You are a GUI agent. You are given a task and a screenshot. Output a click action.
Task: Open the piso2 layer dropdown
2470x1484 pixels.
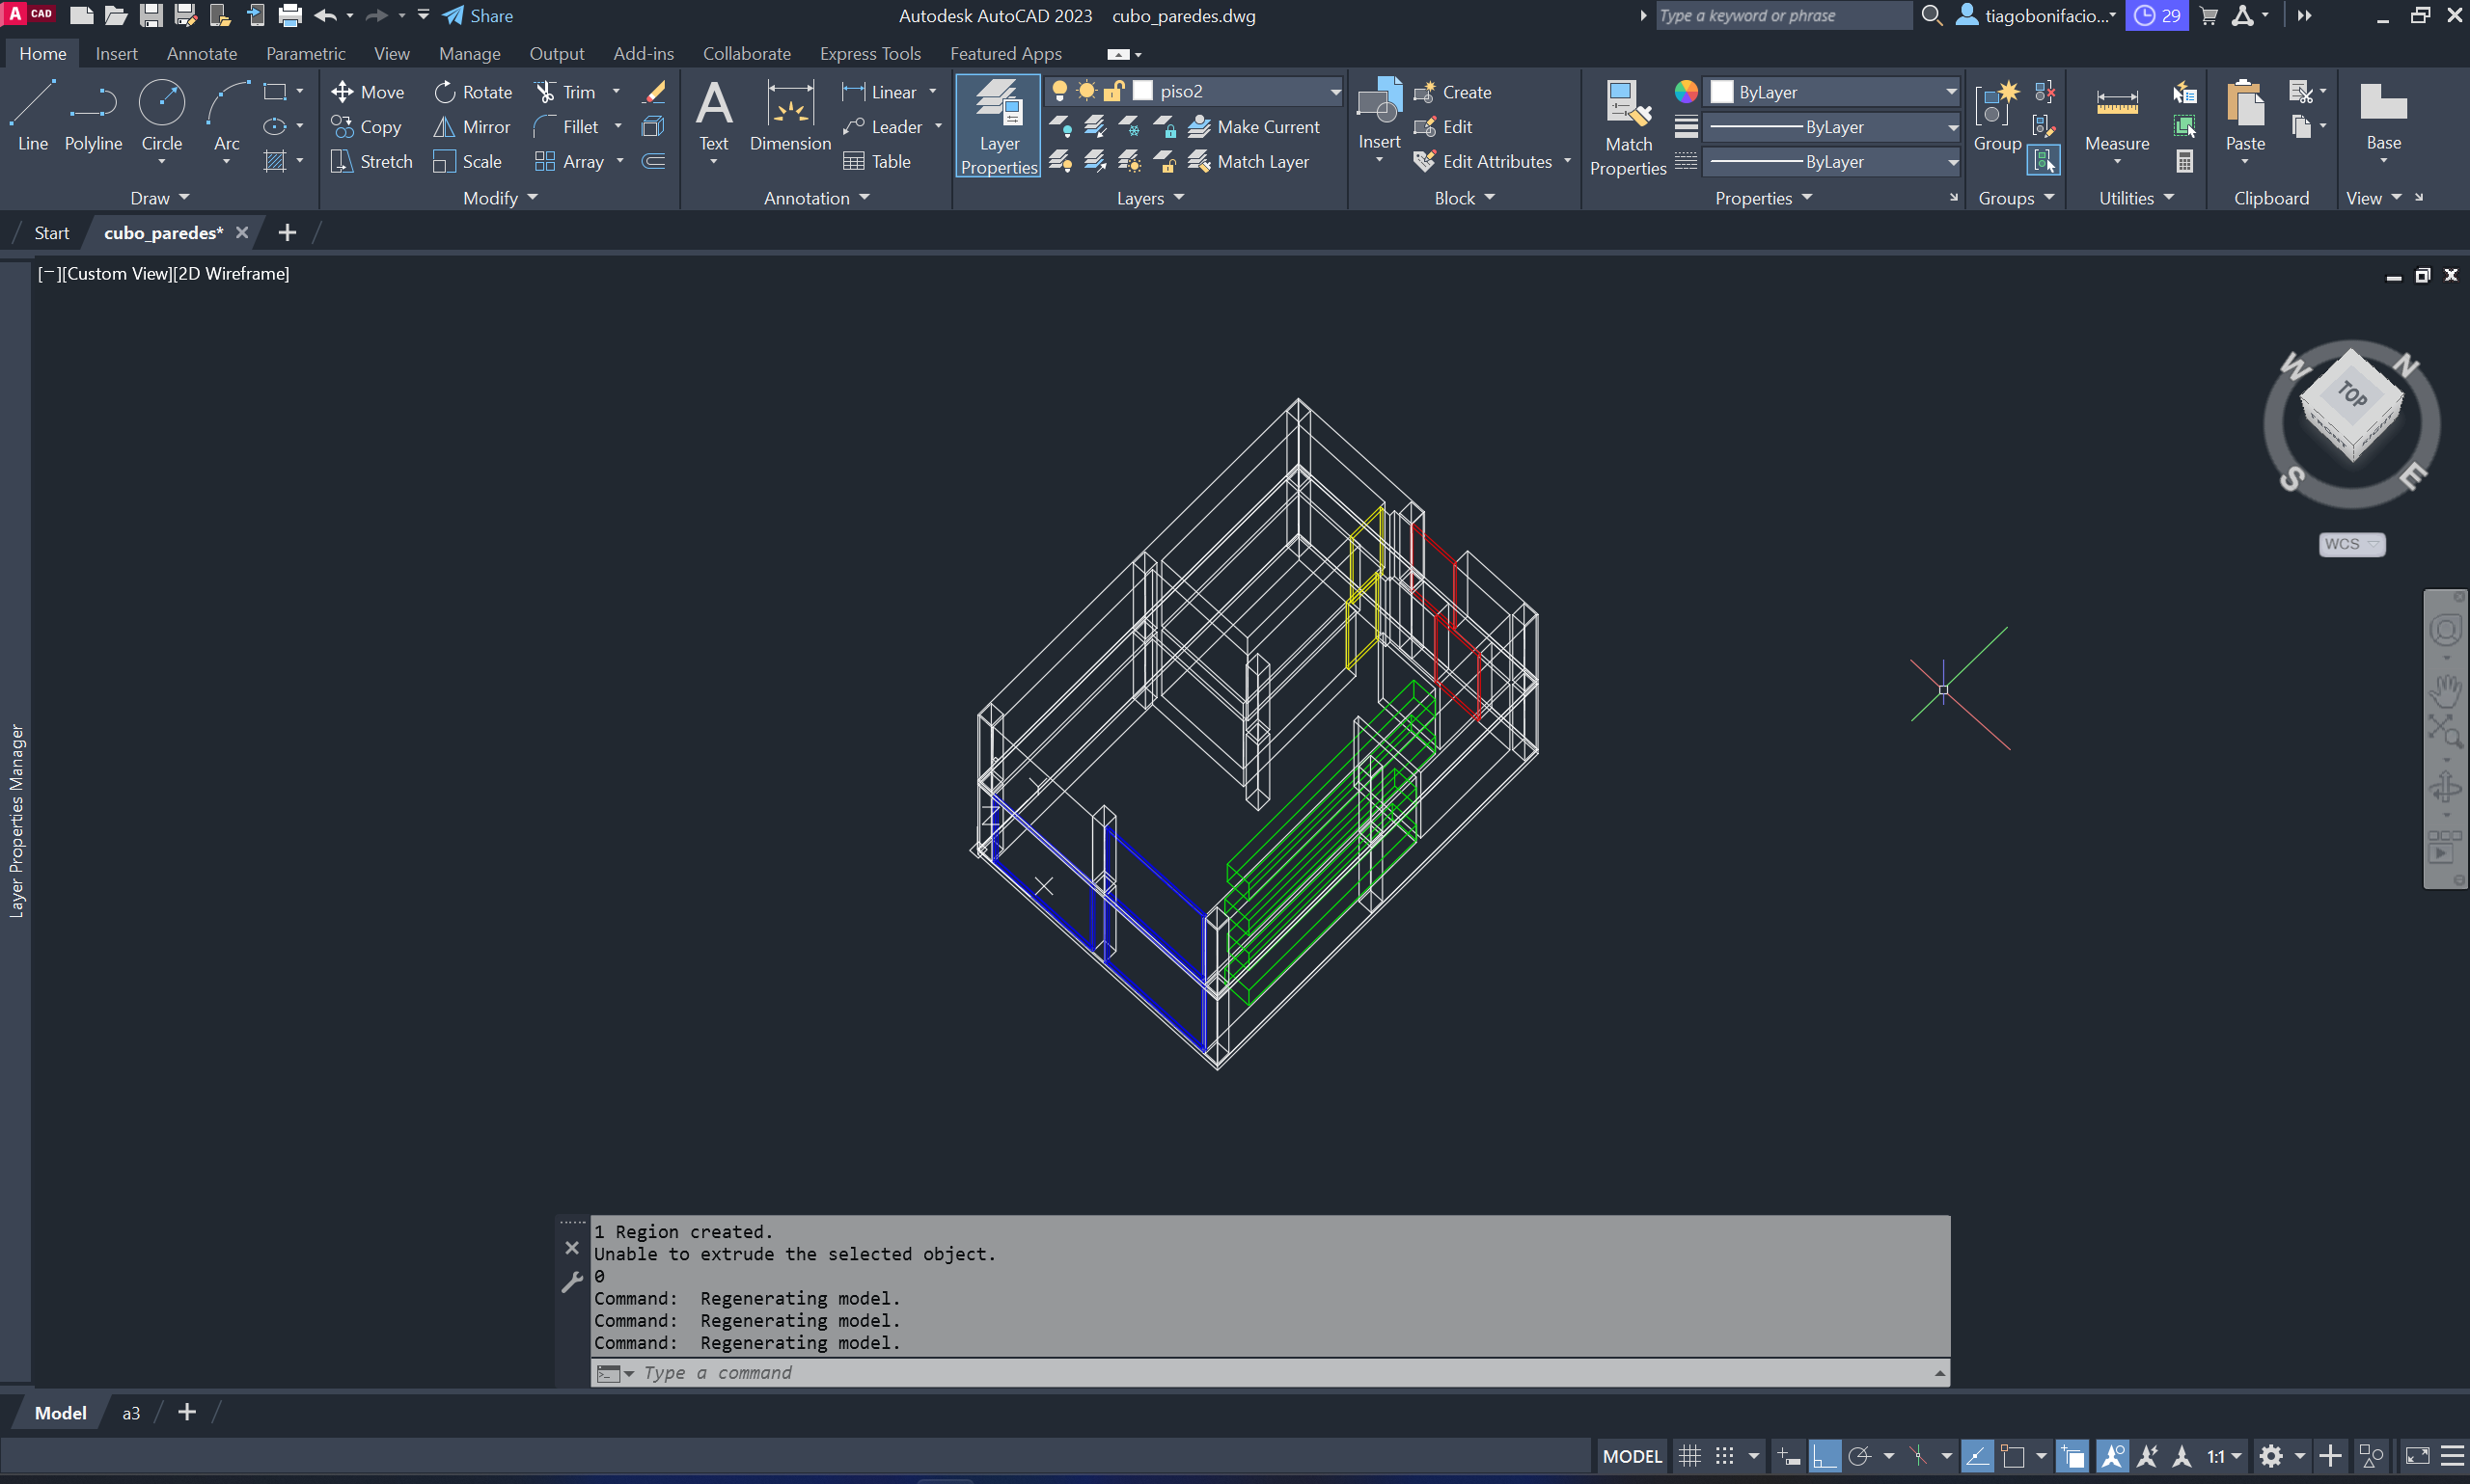pos(1334,92)
